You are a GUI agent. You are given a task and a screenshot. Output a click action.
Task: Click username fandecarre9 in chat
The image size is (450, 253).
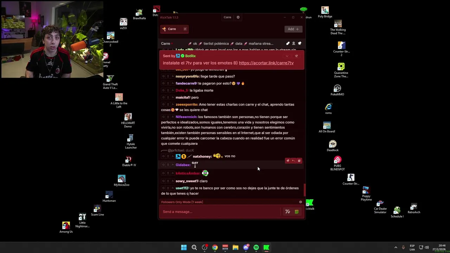coord(186,83)
